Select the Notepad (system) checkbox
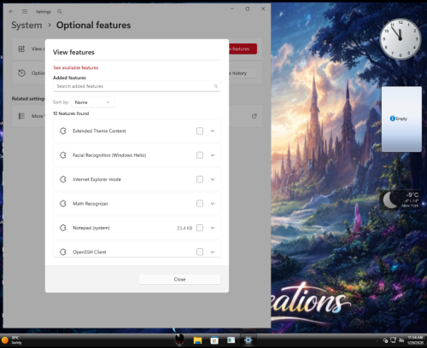Image resolution: width=427 pixels, height=348 pixels. (x=200, y=228)
